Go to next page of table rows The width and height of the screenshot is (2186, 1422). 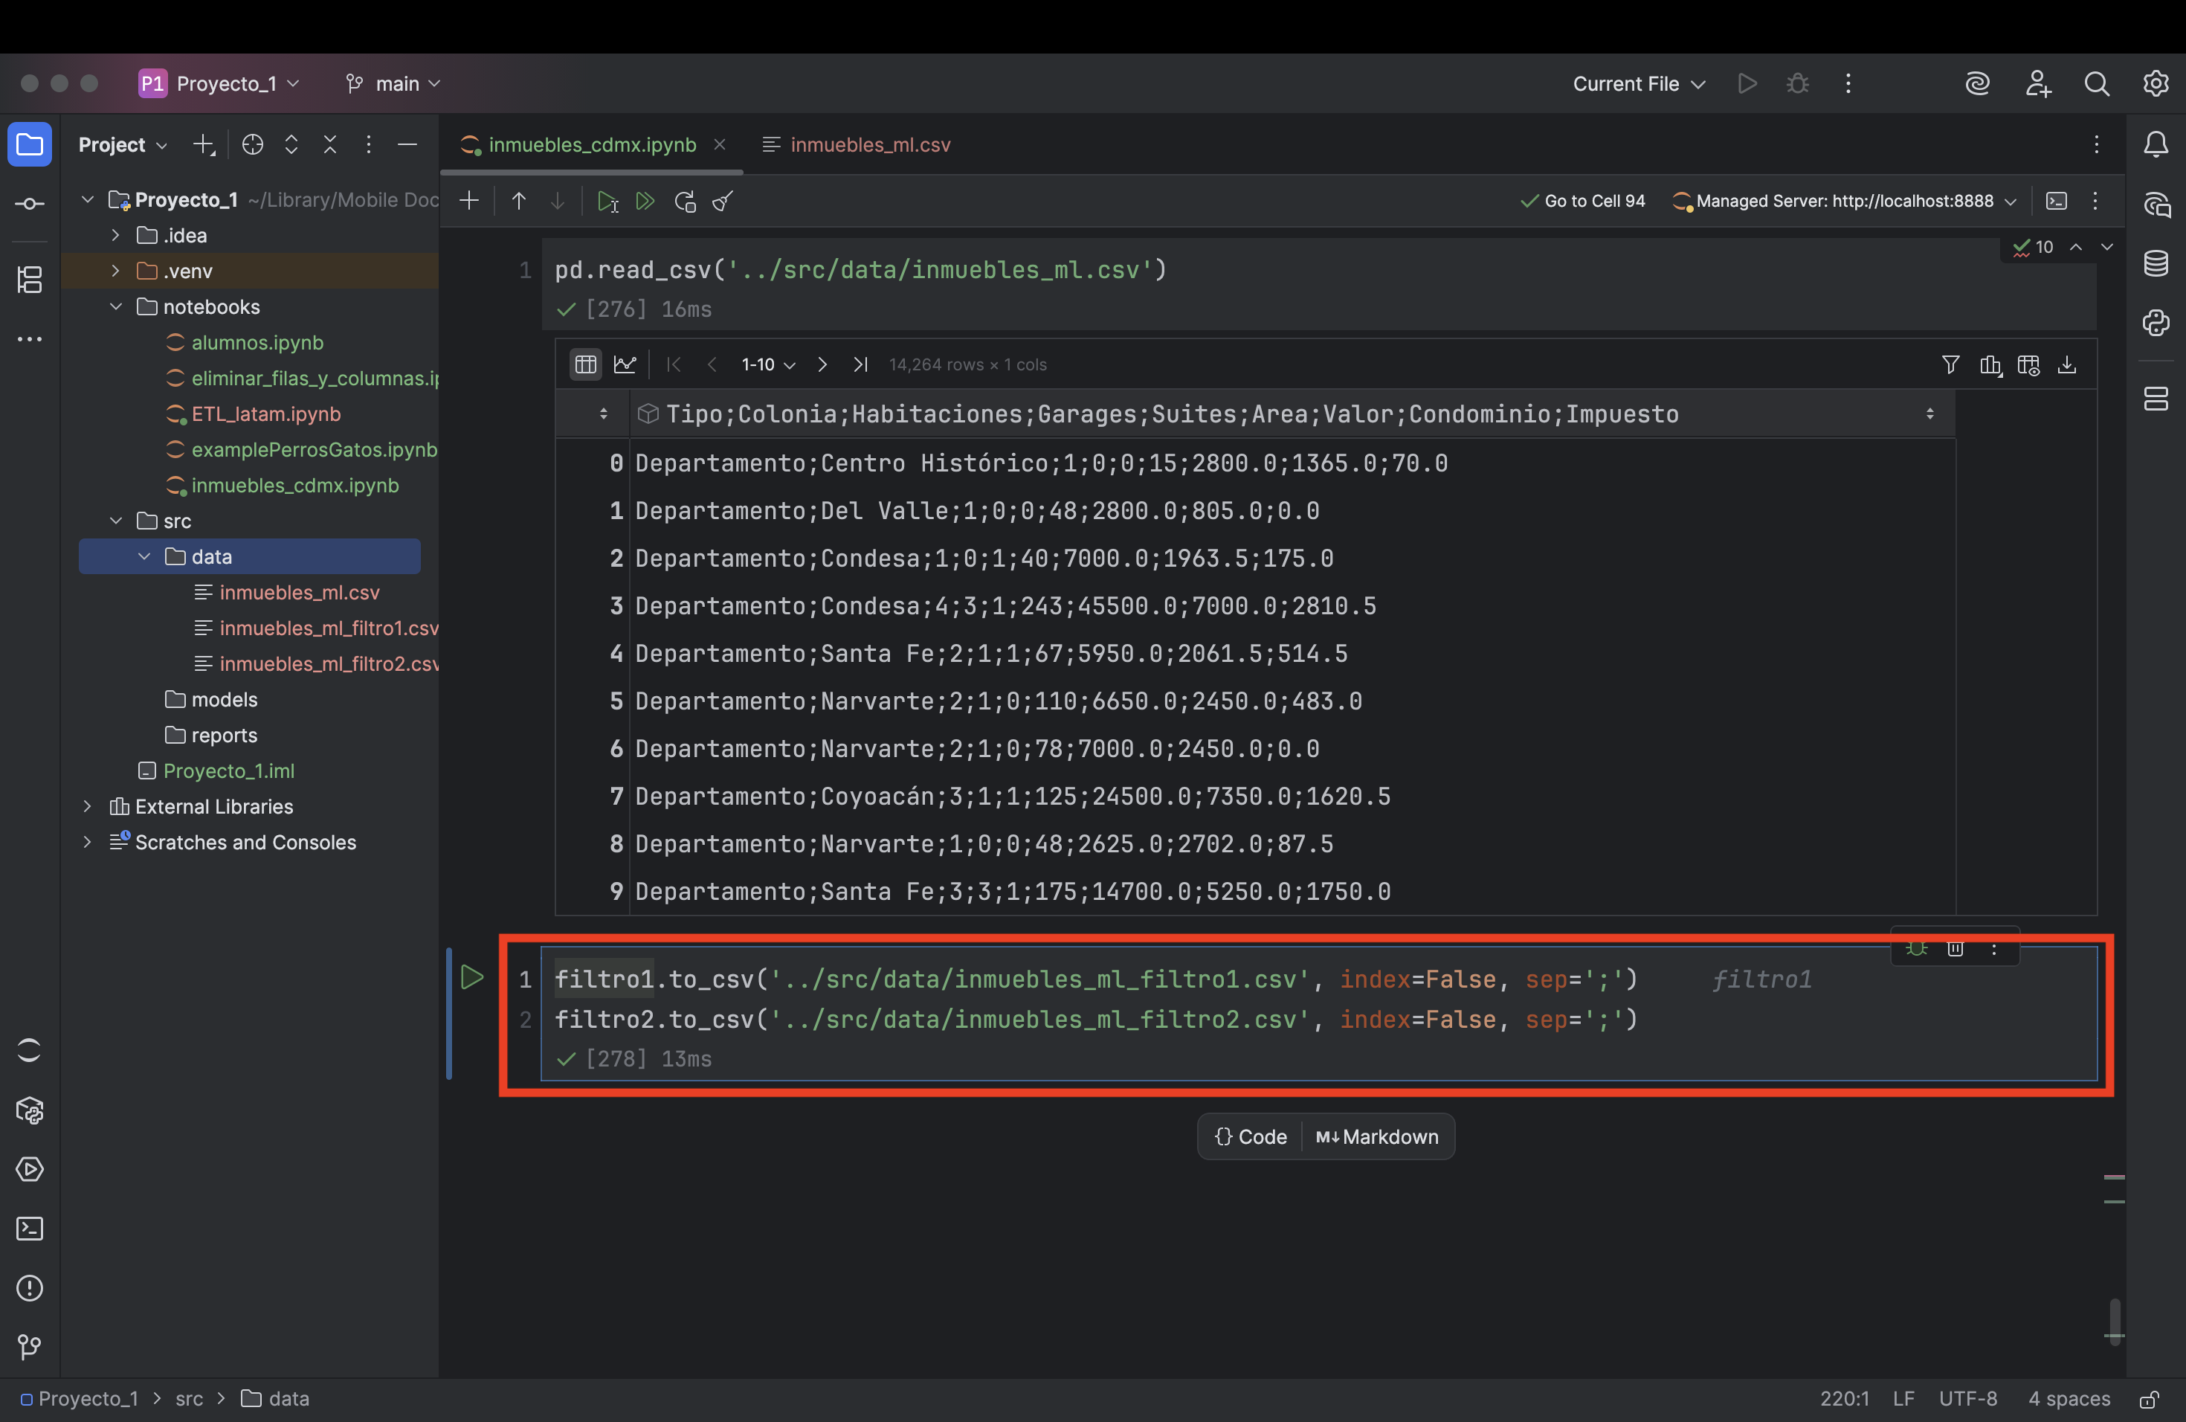[822, 364]
